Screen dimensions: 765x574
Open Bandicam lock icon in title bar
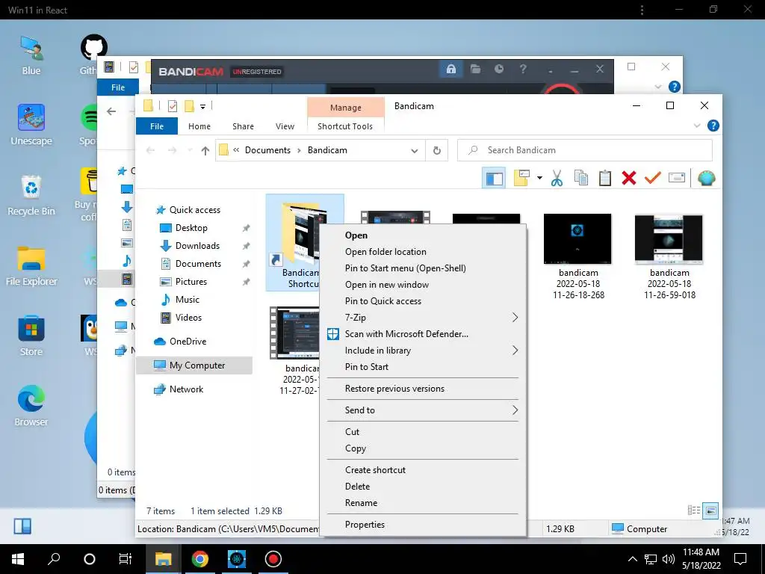[x=450, y=70]
